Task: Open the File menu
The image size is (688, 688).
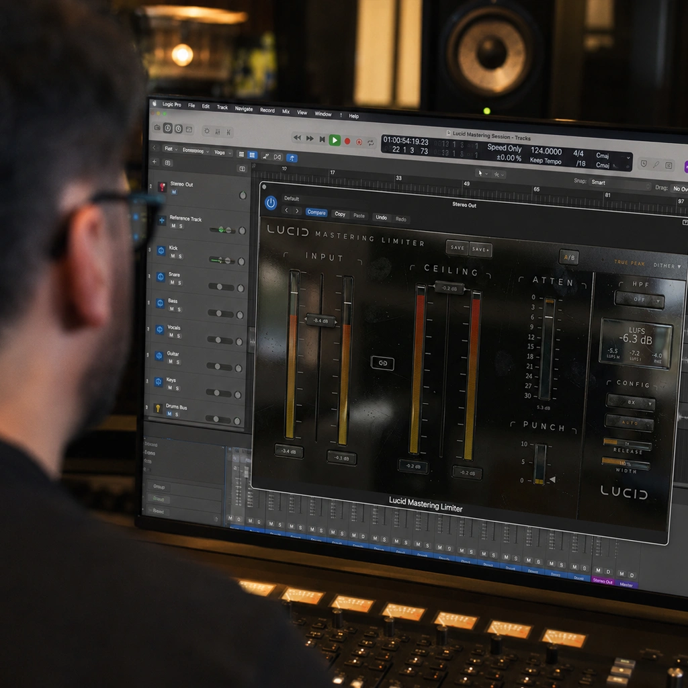Action: click(x=191, y=105)
